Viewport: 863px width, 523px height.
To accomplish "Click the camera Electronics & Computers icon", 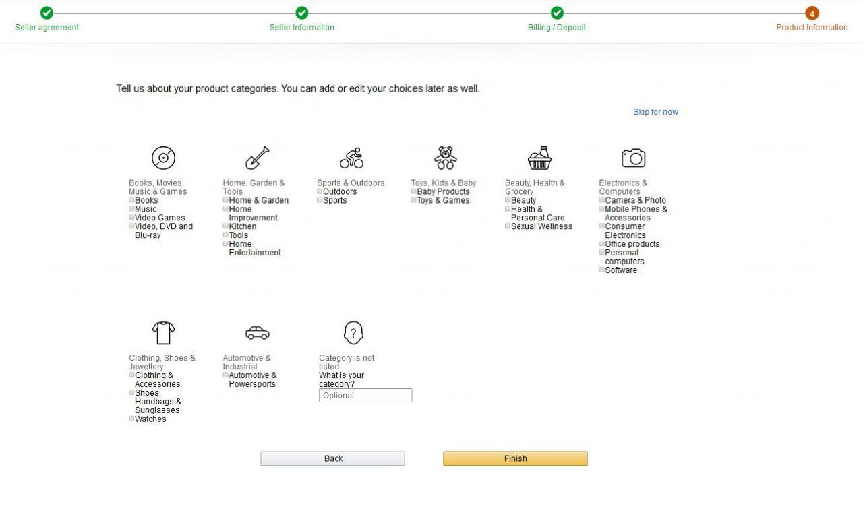I will (x=633, y=158).
